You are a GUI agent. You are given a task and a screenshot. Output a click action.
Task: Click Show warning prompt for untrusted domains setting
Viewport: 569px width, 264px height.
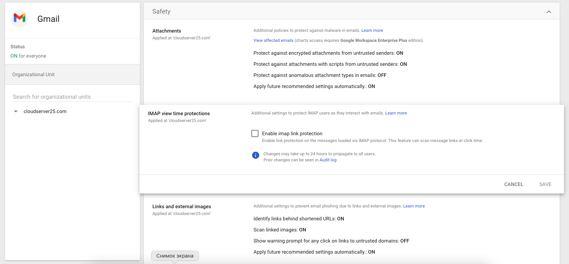point(331,241)
